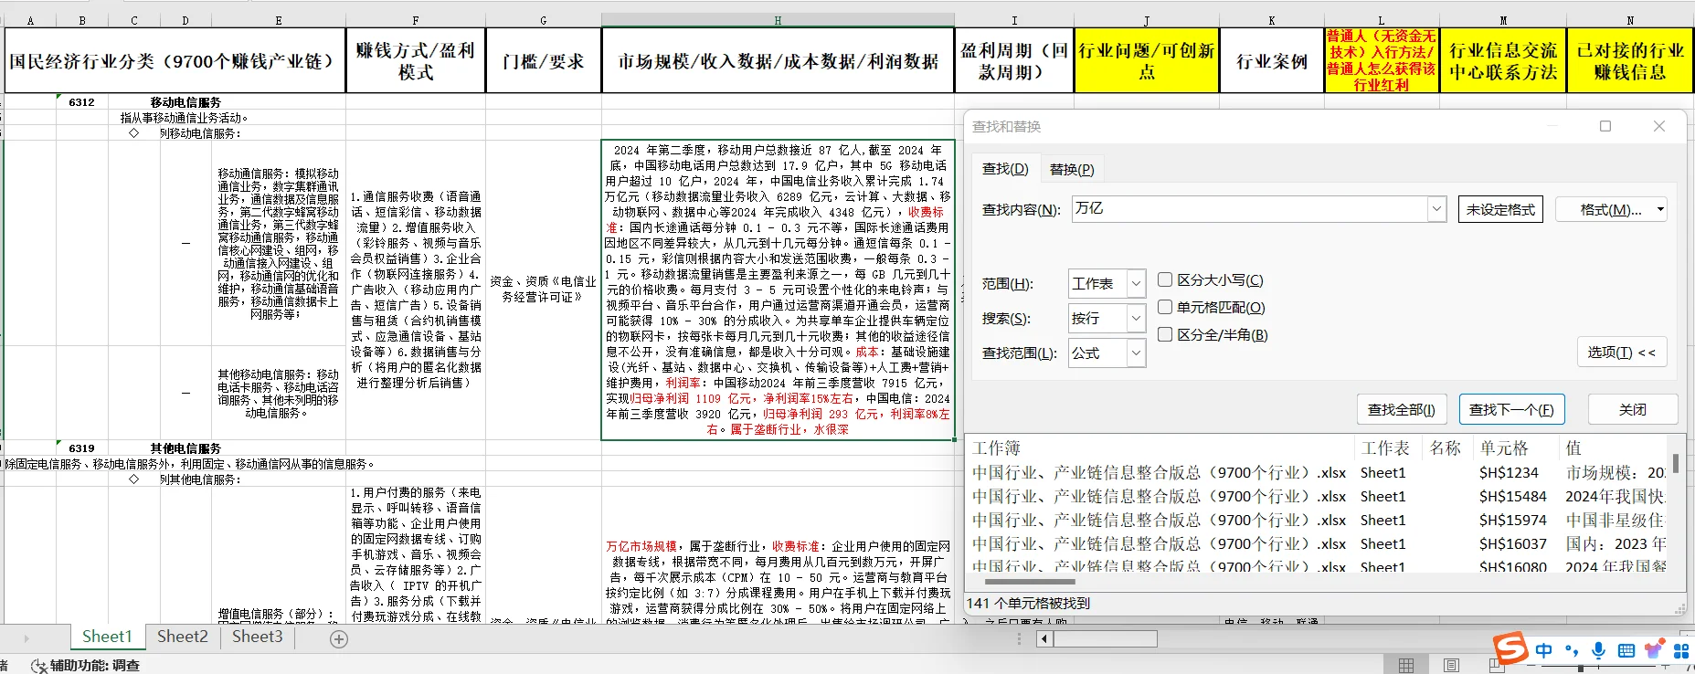Click the horizontal scrollbar left arrow
The image size is (1695, 674).
(x=1044, y=638)
